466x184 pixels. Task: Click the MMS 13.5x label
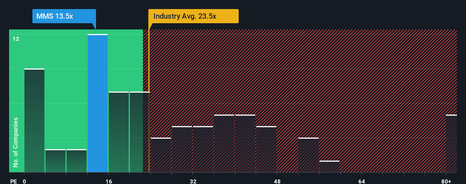pyautogui.click(x=64, y=16)
